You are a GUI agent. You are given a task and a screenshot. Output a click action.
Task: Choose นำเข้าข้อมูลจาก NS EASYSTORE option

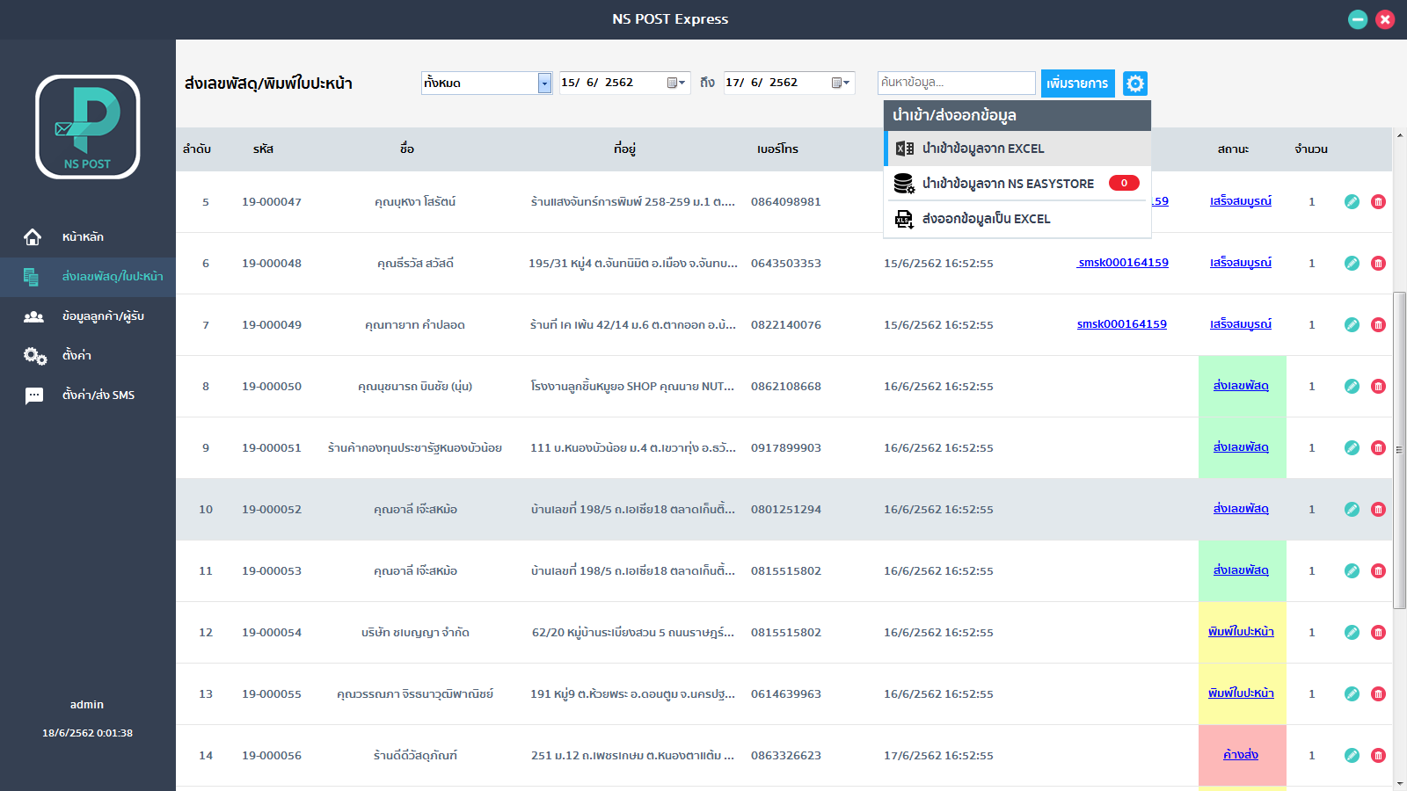tap(1017, 184)
